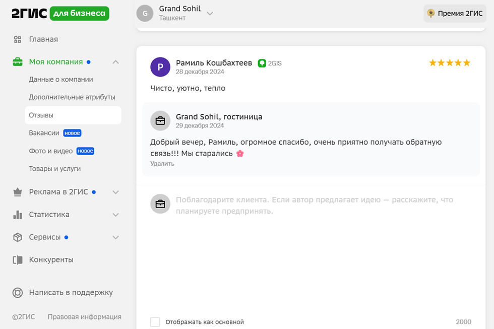This screenshot has height=329, width=494.
Task: Collapse the Моя компания section chevron
Action: coord(115,62)
